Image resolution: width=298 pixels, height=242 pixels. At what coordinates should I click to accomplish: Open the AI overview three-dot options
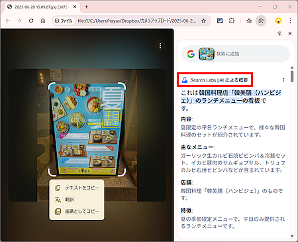(x=283, y=80)
